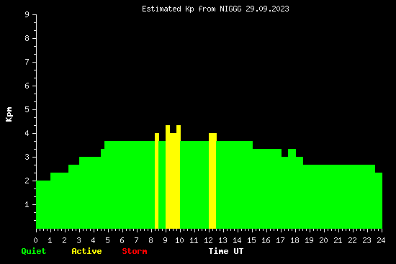Click the y-axis tick label '9'

pos(27,15)
